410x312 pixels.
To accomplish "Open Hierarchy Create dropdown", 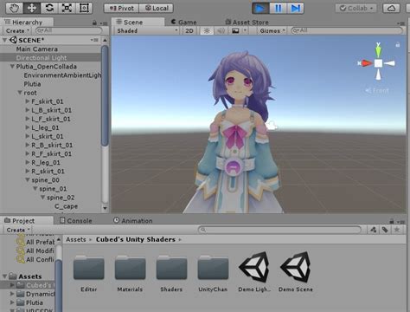I will (17, 30).
